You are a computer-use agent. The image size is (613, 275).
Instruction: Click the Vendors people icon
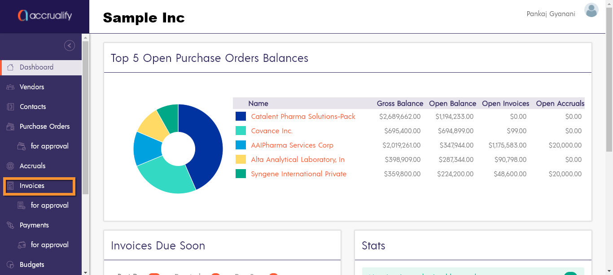[10, 87]
